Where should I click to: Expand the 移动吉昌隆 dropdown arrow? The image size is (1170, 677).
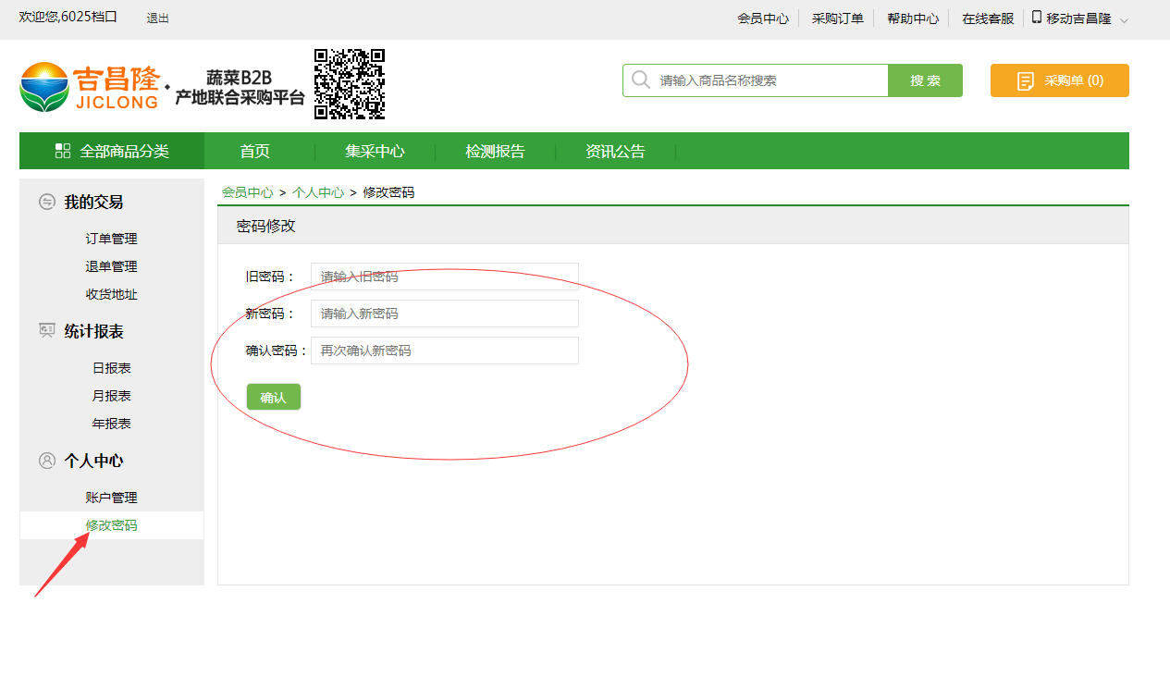(1124, 20)
